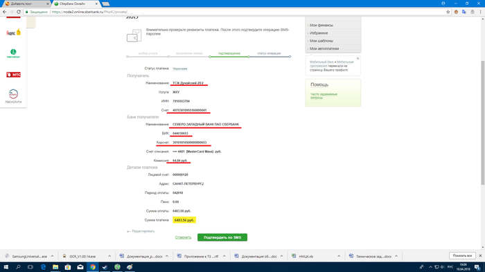Bookmark page with the star icon
Screen dimensions: 485x272
(448, 12)
